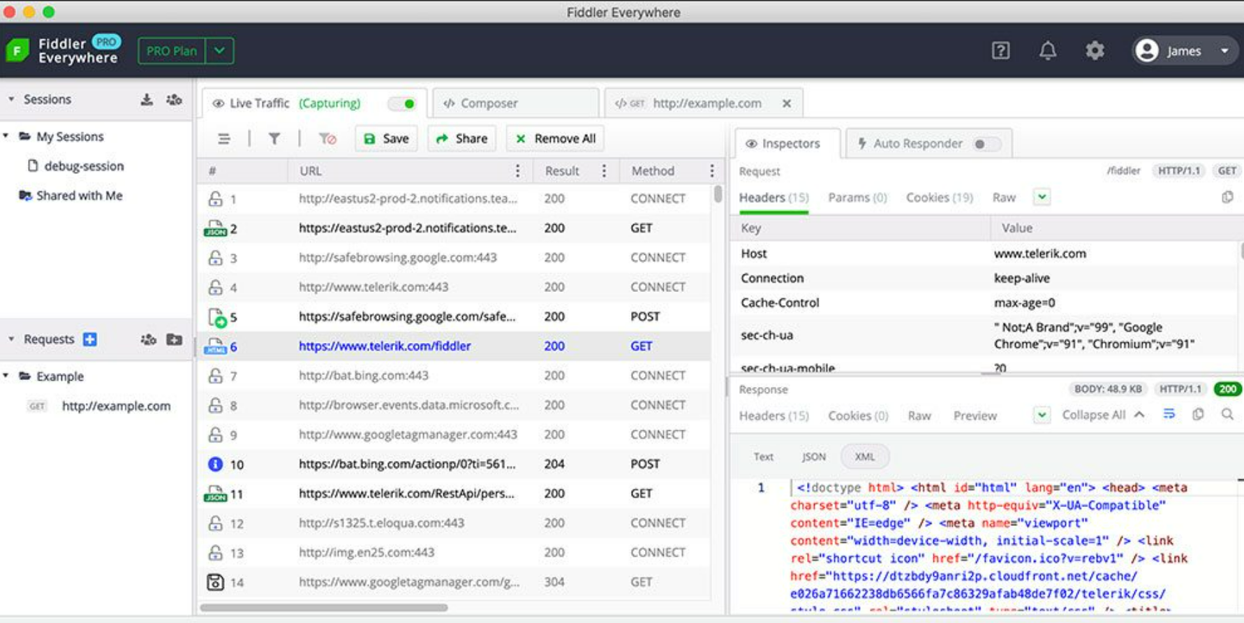
Task: Toggle Live Traffic capturing switch
Action: [402, 103]
